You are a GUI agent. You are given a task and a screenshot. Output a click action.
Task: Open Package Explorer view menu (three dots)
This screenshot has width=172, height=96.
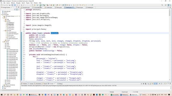19,10
